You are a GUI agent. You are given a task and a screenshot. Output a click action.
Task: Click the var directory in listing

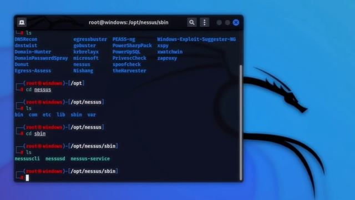pos(92,115)
